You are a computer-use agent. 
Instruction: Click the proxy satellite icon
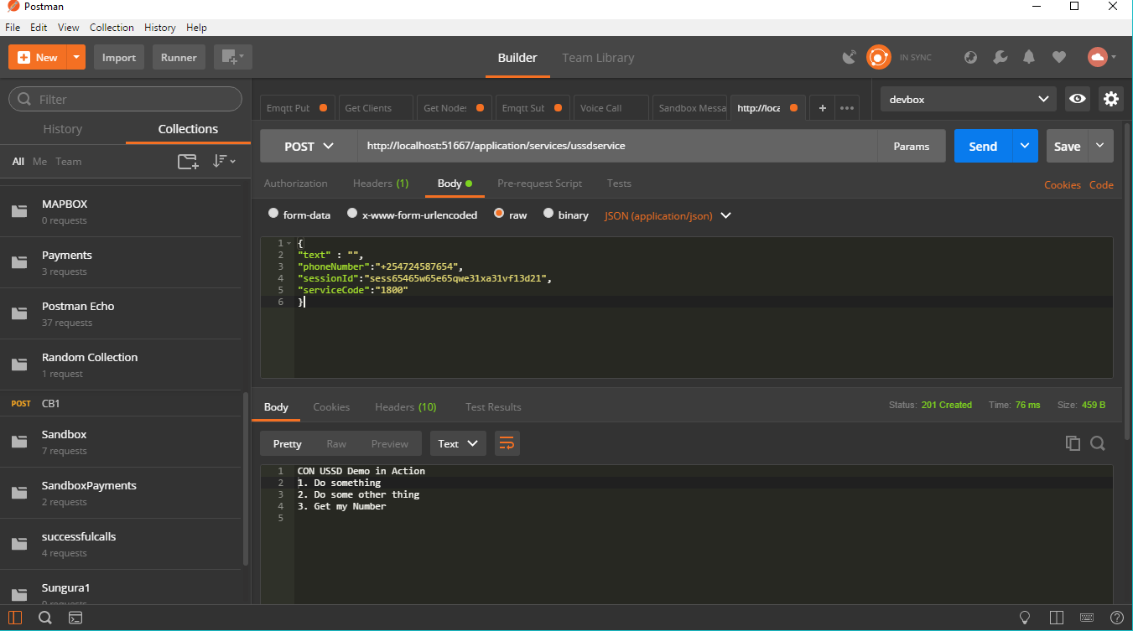850,58
